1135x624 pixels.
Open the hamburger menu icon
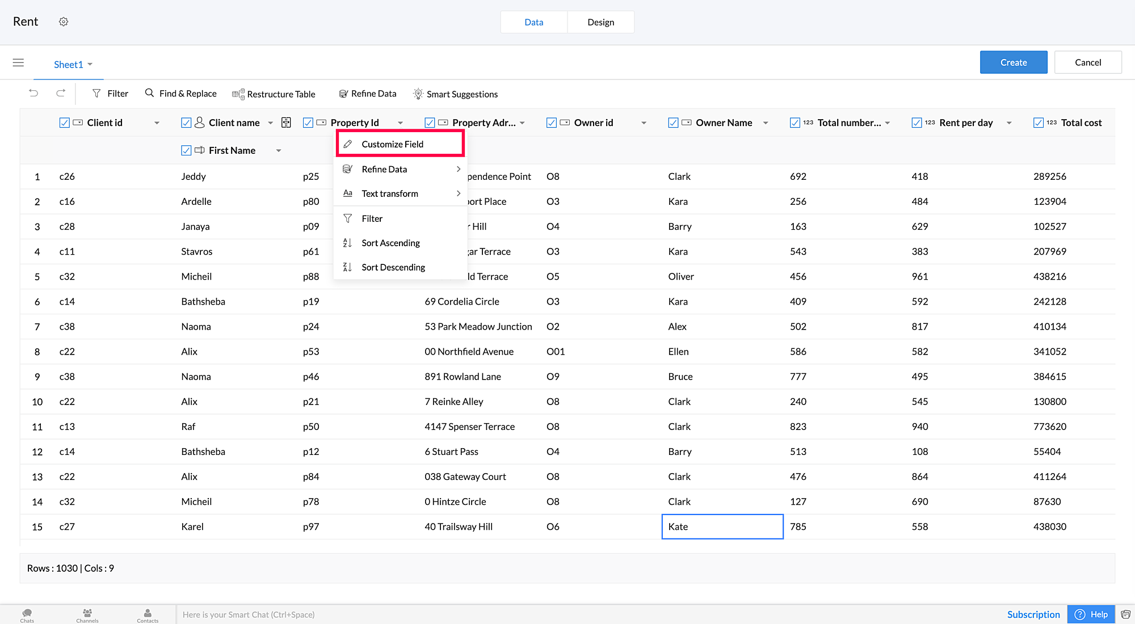tap(18, 62)
